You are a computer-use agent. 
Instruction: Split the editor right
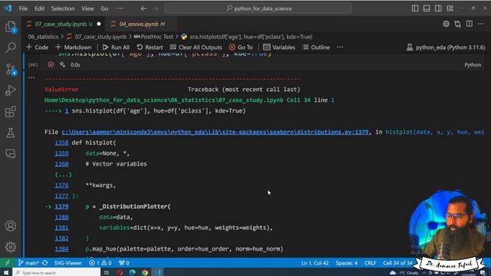coord(469,24)
